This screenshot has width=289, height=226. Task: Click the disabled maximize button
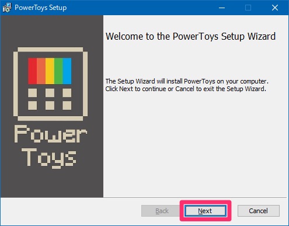tap(248, 8)
